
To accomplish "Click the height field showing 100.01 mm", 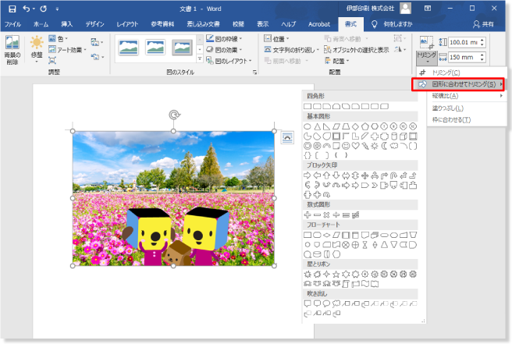I will pyautogui.click(x=464, y=42).
